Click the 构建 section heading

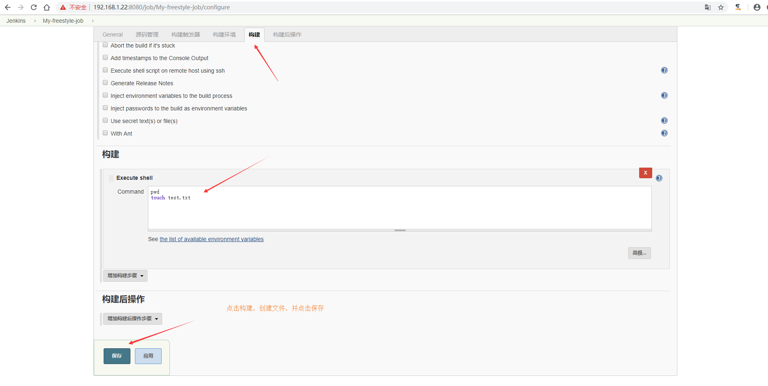point(111,154)
